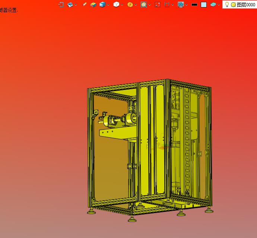
Task: Click the yellow circle layer color icon
Action: pyautogui.click(x=233, y=5)
